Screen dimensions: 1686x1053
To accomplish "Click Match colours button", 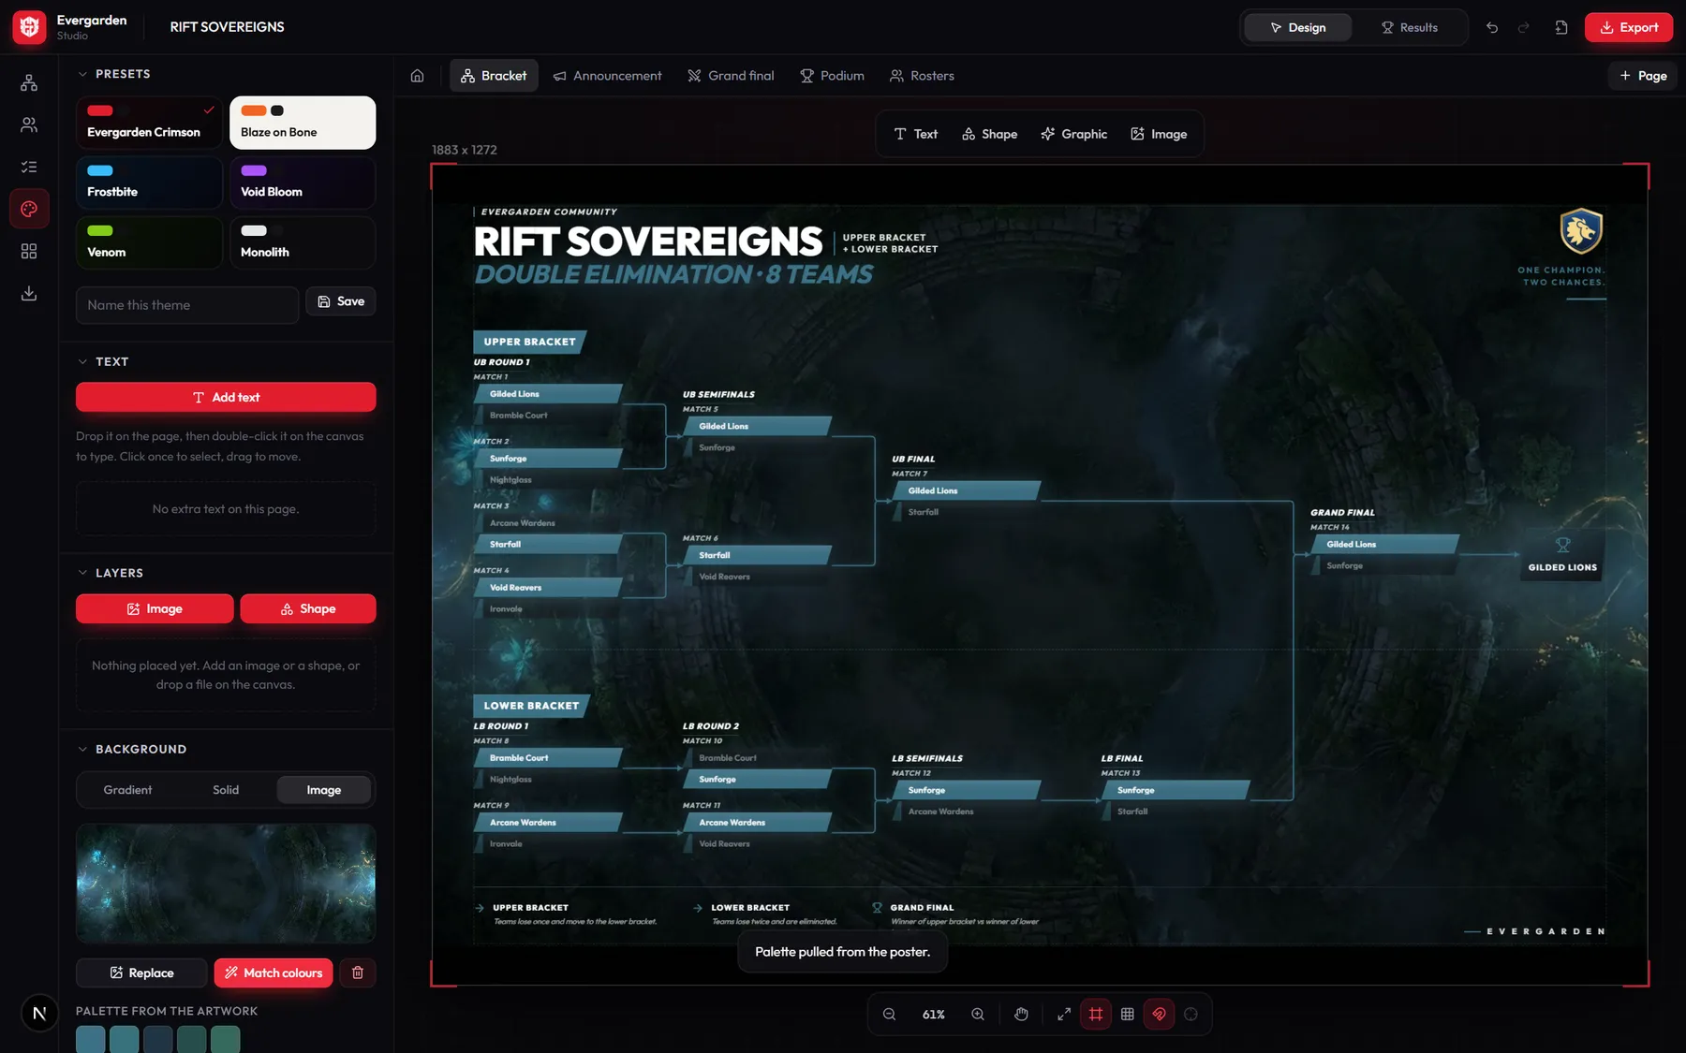I will [274, 973].
